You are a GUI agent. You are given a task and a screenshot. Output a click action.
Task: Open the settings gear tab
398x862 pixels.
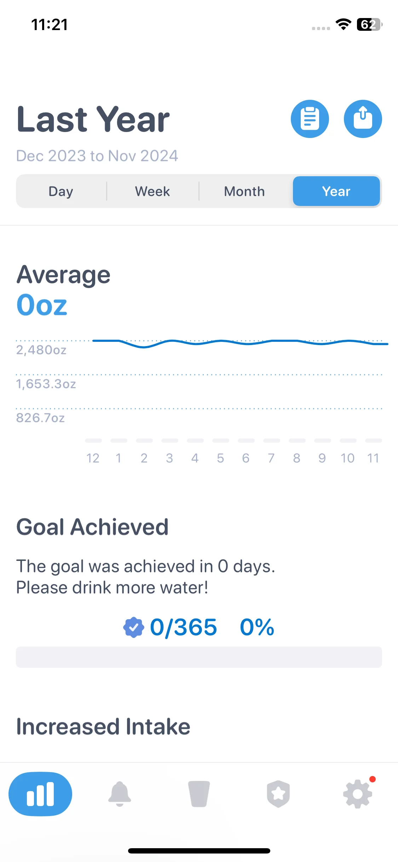[358, 794]
